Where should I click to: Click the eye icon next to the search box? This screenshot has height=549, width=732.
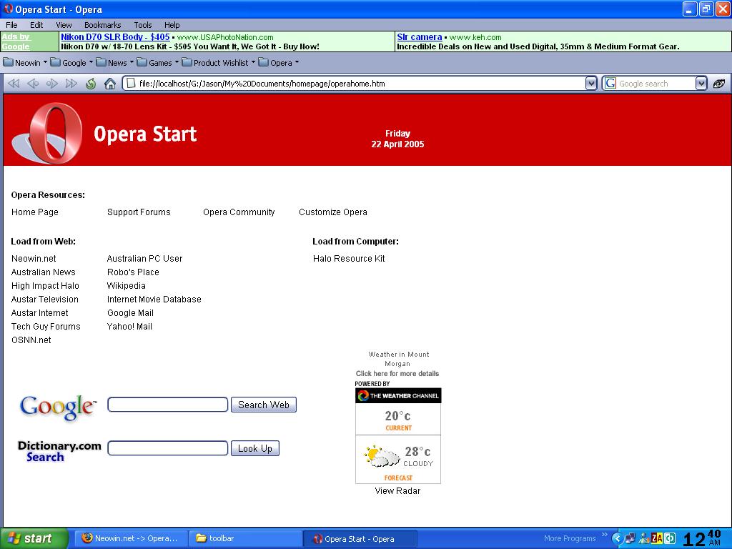[x=719, y=84]
